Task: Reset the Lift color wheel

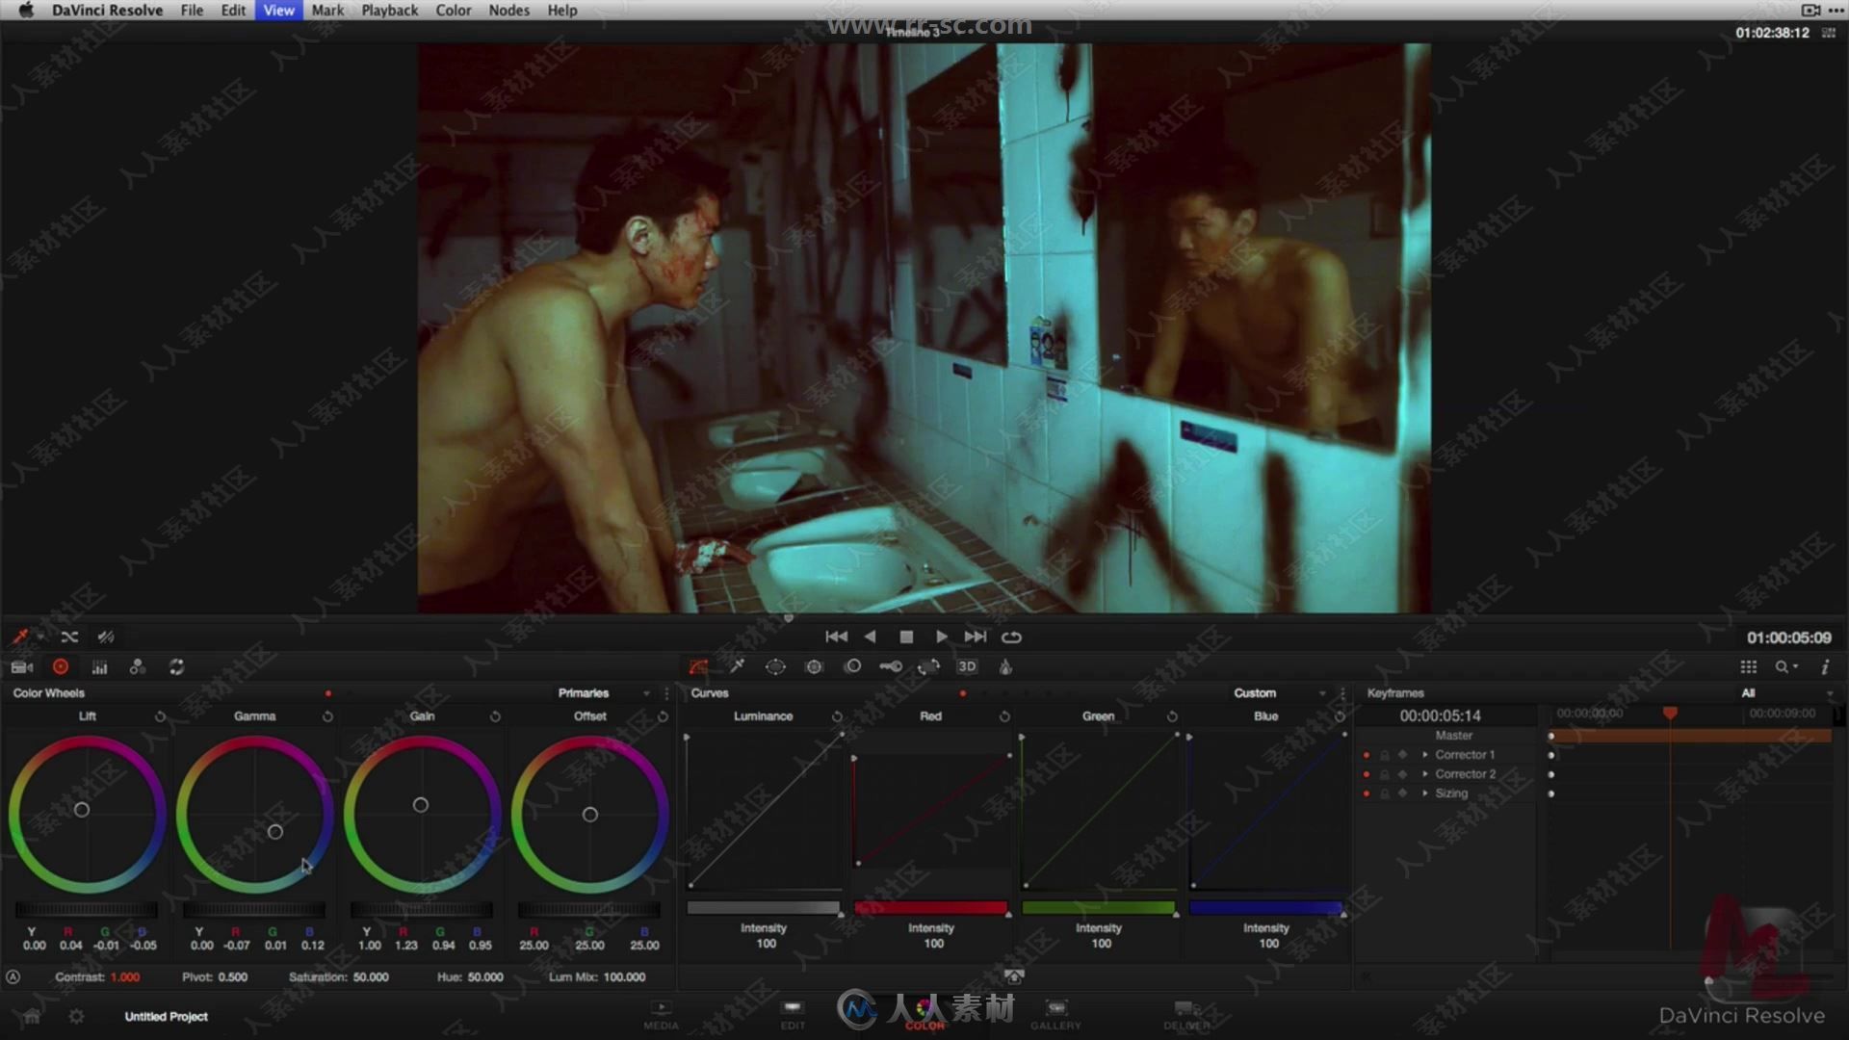Action: coord(160,716)
